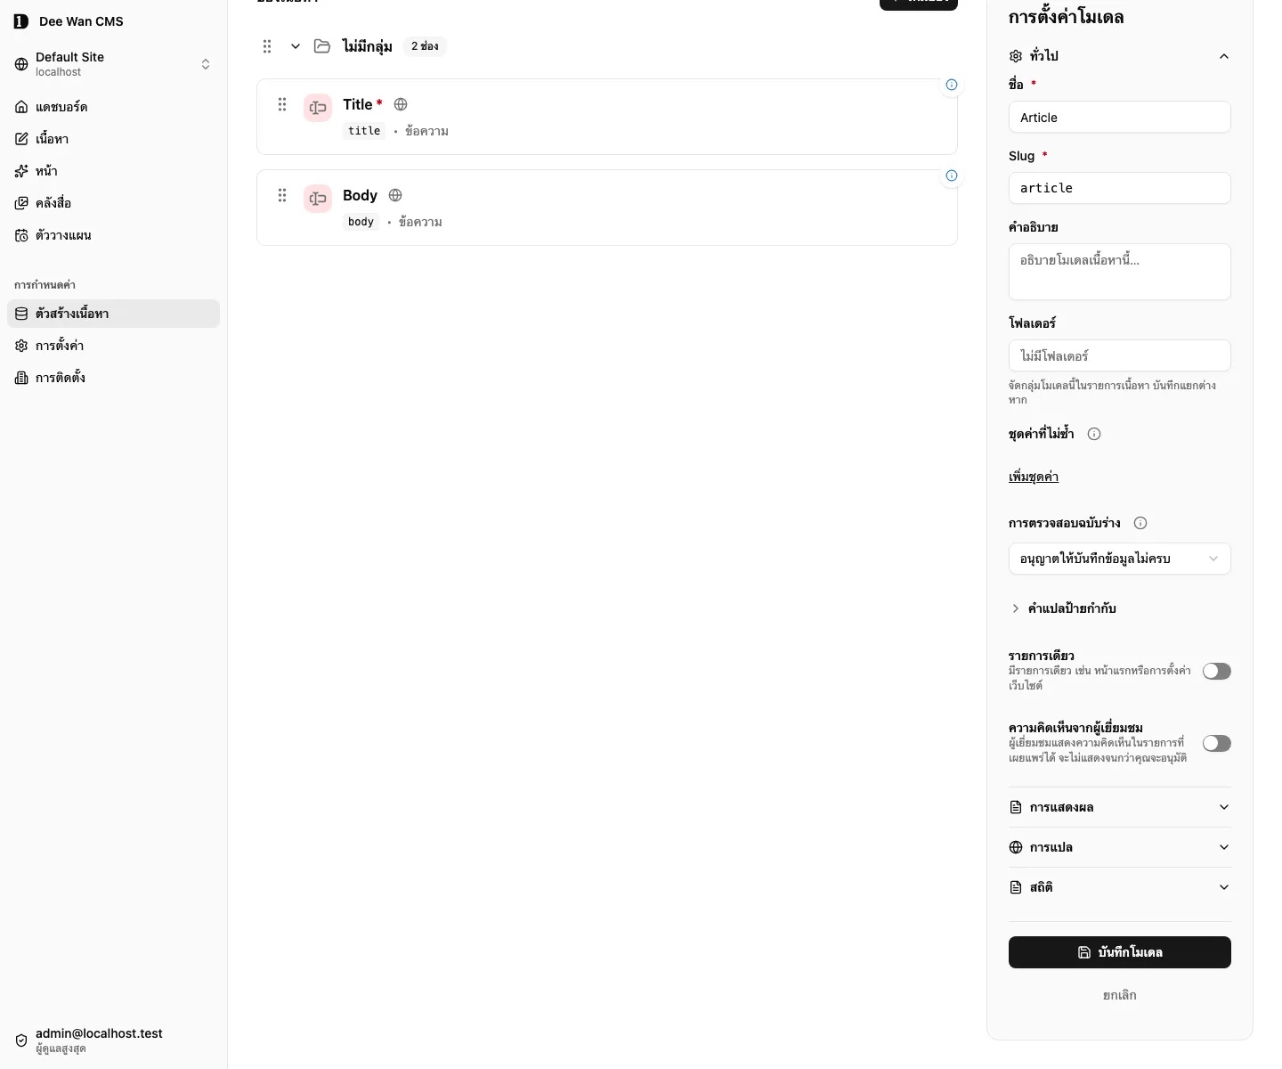Click info icon on Body card
Screen dimensions: 1282x1069
tap(952, 175)
